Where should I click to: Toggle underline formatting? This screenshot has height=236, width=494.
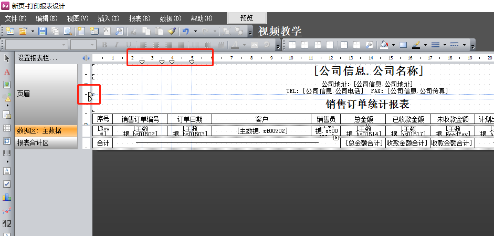coord(129,45)
